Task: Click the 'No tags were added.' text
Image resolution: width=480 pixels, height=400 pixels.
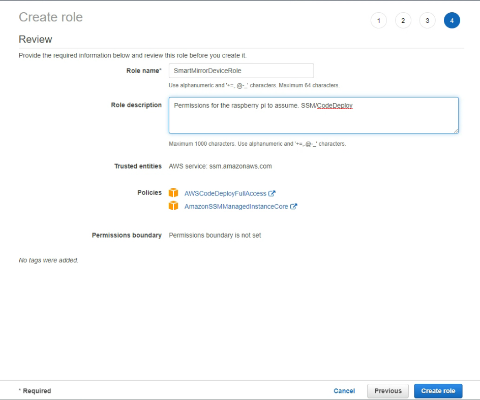Action: coord(48,260)
